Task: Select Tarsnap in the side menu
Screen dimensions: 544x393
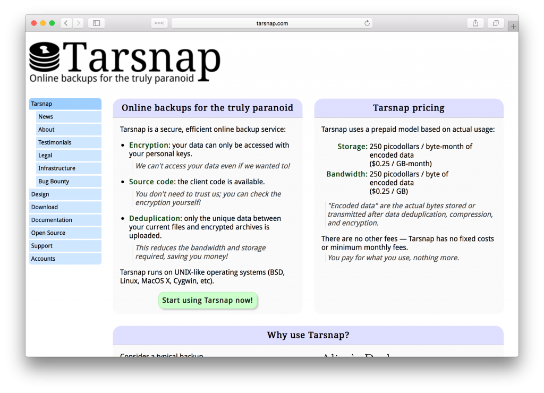Action: pyautogui.click(x=65, y=104)
